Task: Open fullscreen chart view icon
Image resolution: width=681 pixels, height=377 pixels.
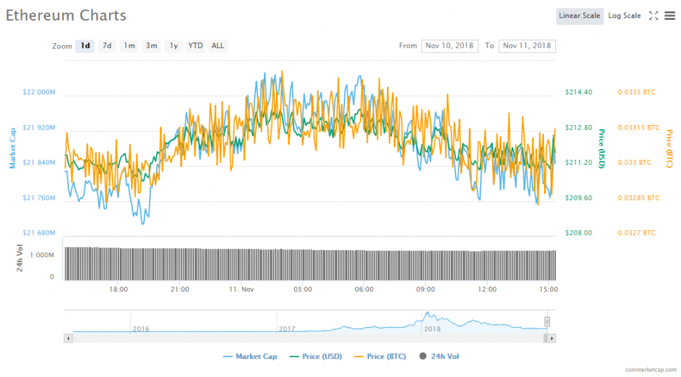Action: 653,16
